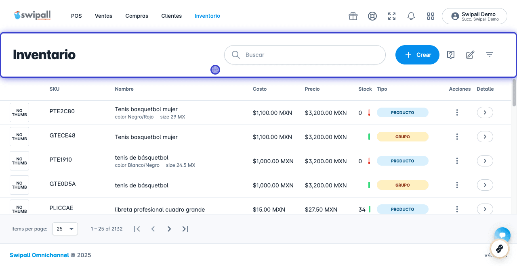Go to previous page of results
The width and height of the screenshot is (517, 266).
(153, 229)
